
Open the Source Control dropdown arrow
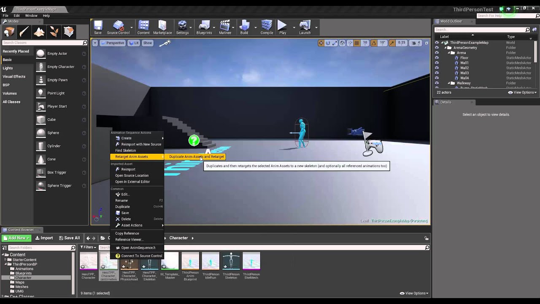point(132,27)
